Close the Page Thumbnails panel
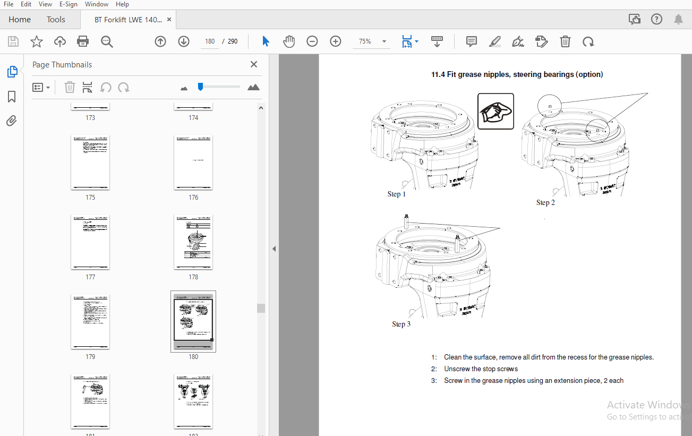 (x=254, y=64)
